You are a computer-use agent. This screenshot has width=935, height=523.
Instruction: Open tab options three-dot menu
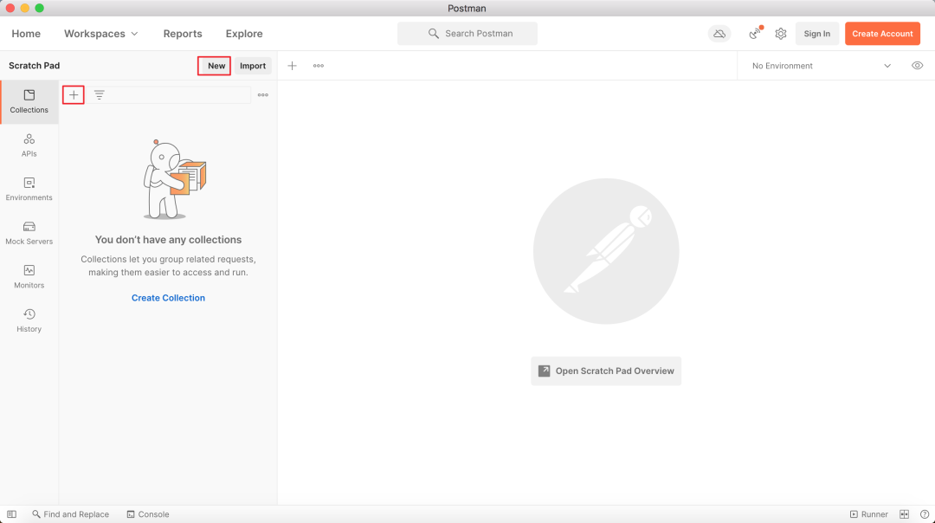[x=319, y=66]
